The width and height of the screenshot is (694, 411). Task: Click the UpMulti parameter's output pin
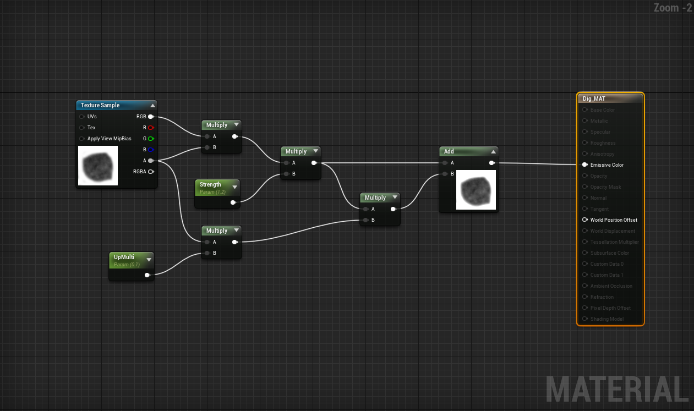point(147,275)
